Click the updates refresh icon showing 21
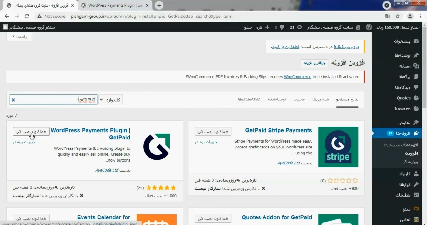Image resolution: width=427 pixels, height=225 pixels. coord(299,27)
